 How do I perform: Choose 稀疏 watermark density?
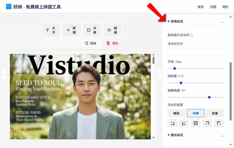176,113
